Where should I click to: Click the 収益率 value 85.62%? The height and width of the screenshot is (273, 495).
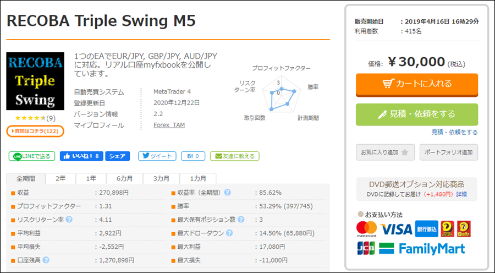point(270,193)
